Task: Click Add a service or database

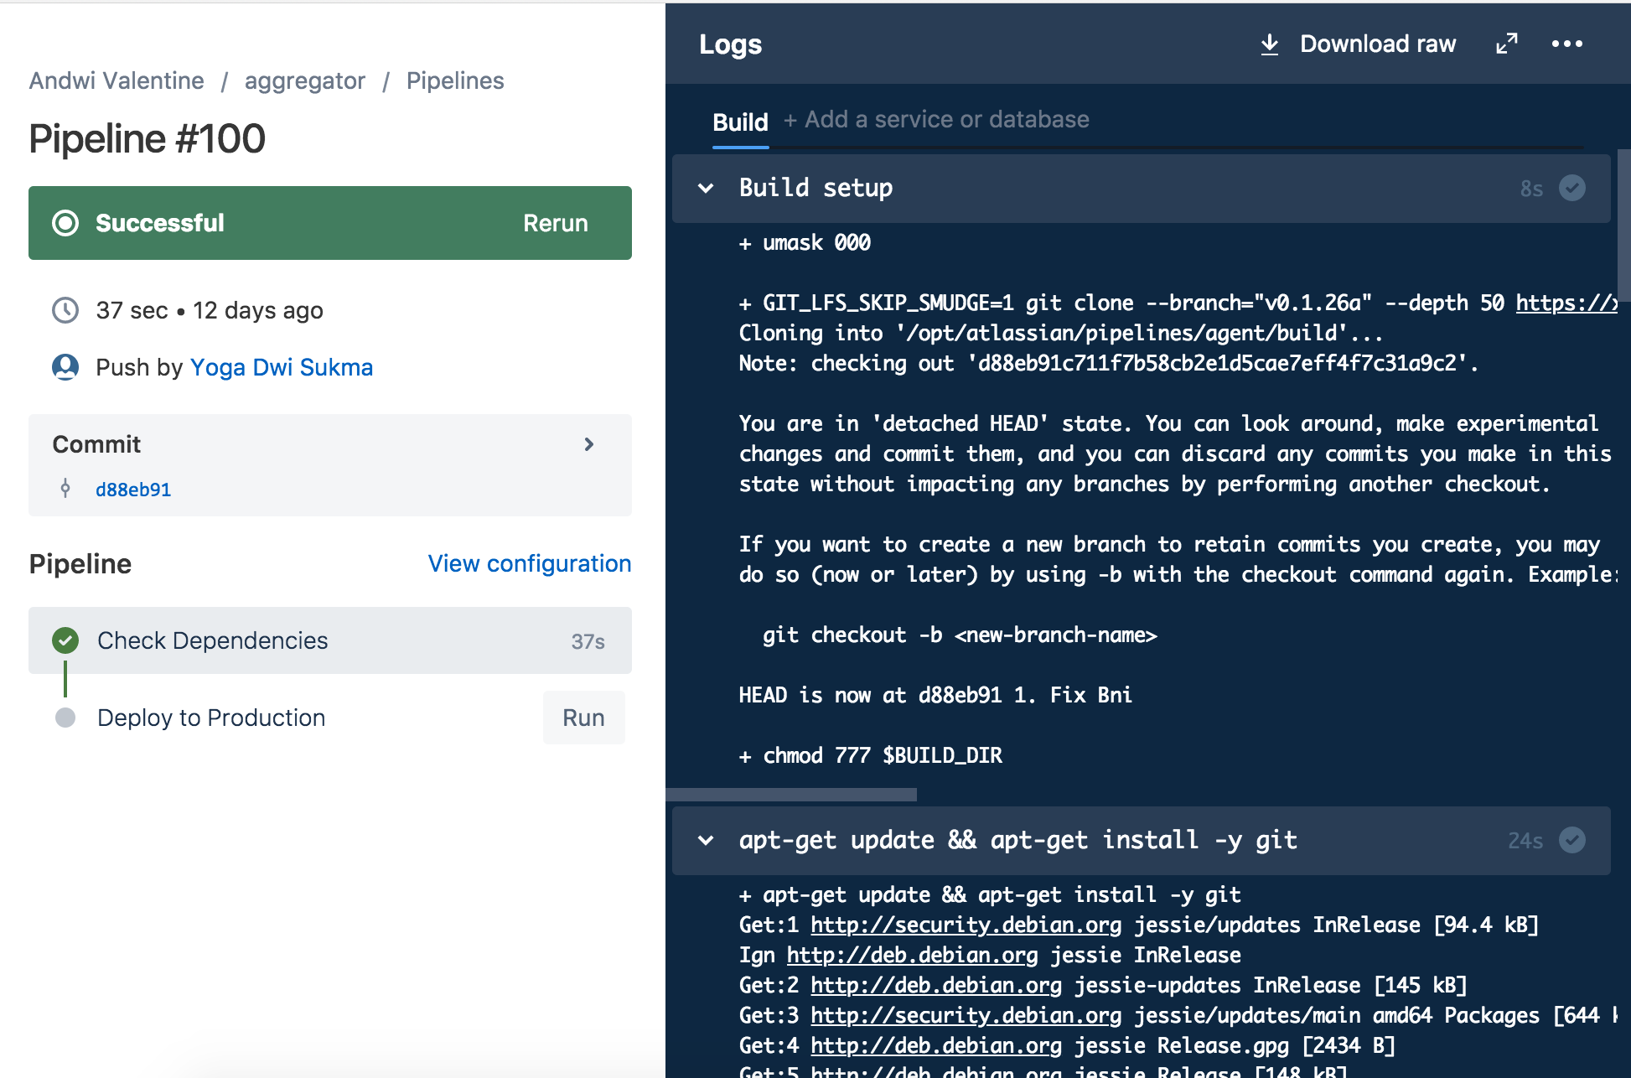Action: click(936, 120)
